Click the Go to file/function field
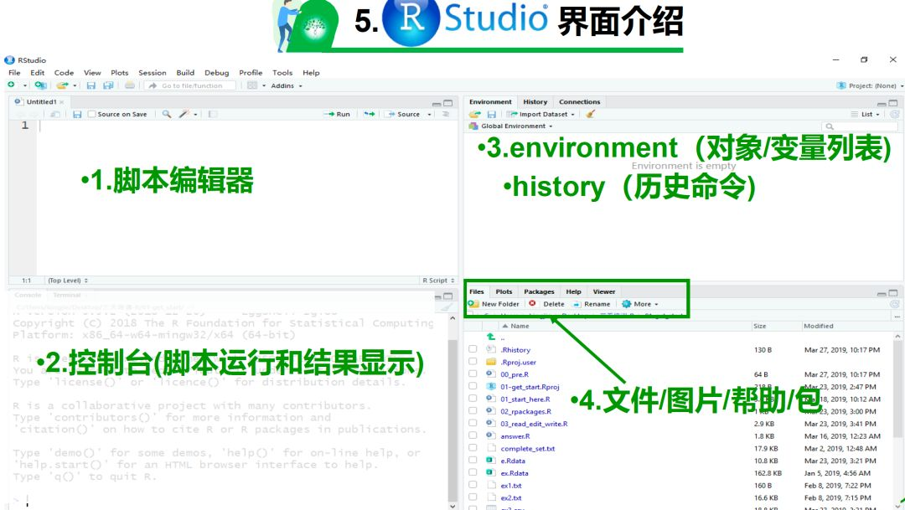Image resolution: width=905 pixels, height=510 pixels. click(x=192, y=85)
